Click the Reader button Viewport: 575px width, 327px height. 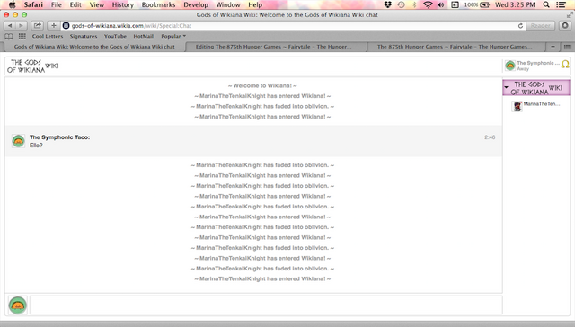click(x=541, y=26)
